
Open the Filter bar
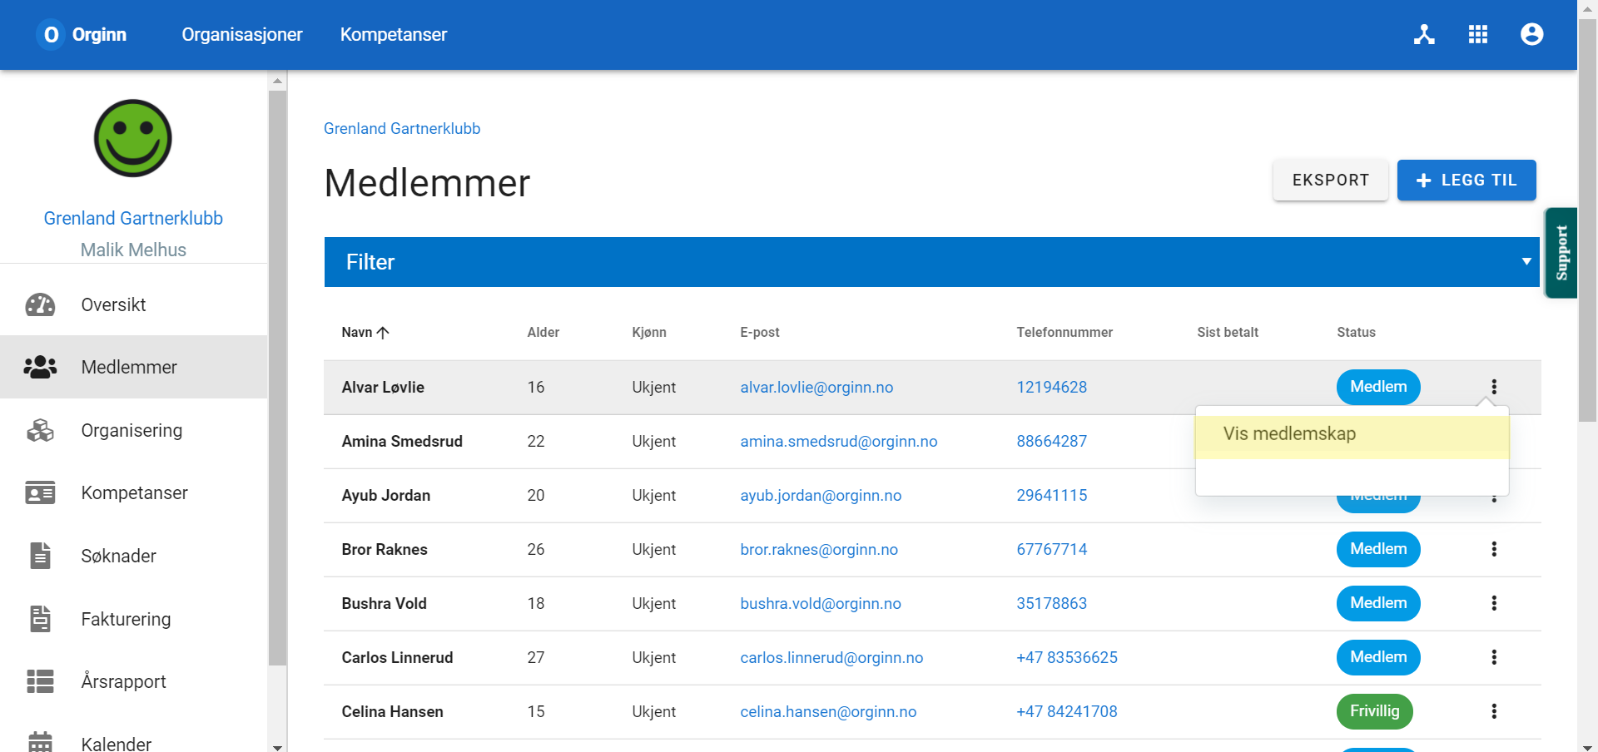(x=931, y=262)
